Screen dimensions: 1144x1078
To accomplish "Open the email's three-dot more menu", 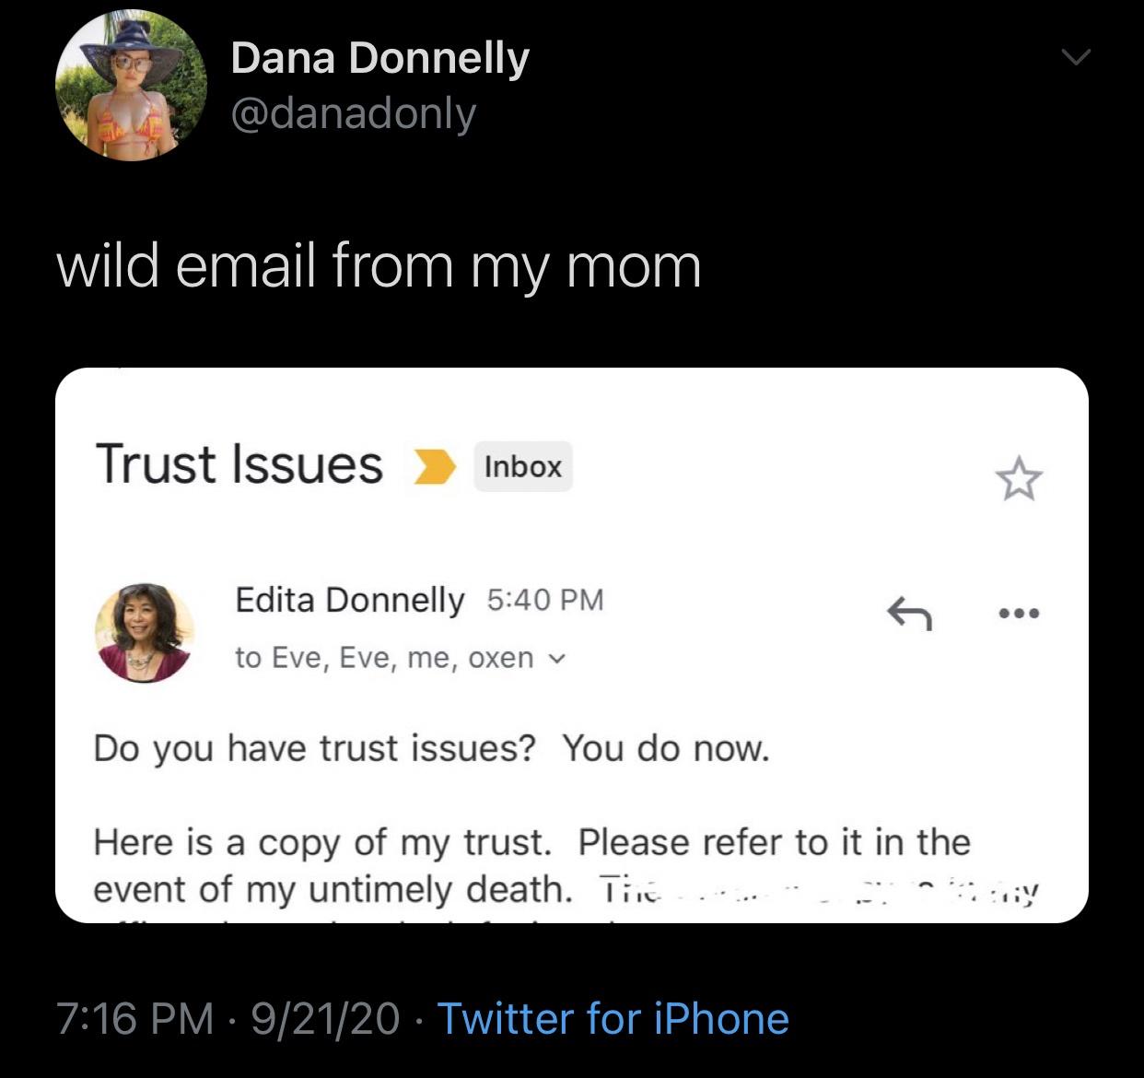I will [1018, 613].
